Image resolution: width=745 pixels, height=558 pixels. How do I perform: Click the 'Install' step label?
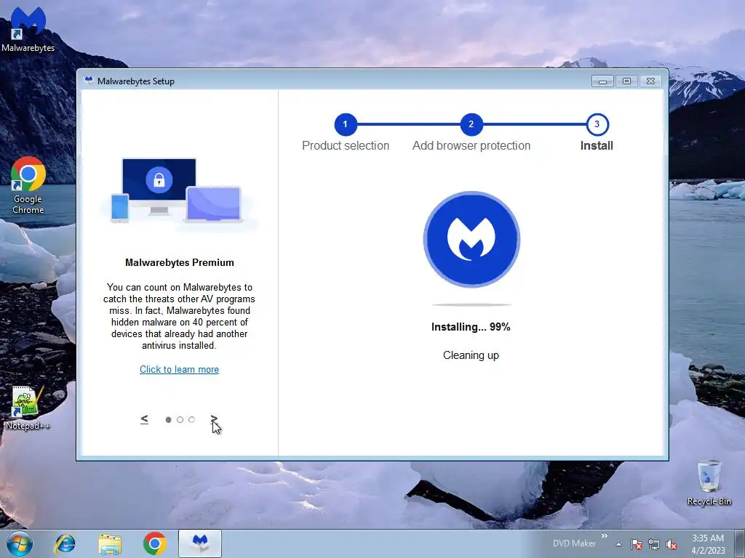(597, 145)
